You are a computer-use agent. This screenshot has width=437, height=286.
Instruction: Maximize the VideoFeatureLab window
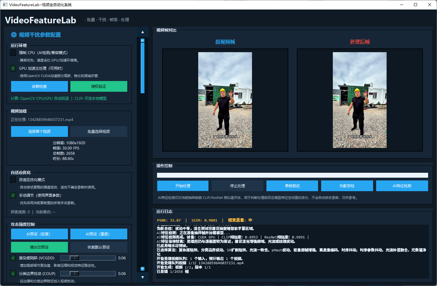[415, 5]
